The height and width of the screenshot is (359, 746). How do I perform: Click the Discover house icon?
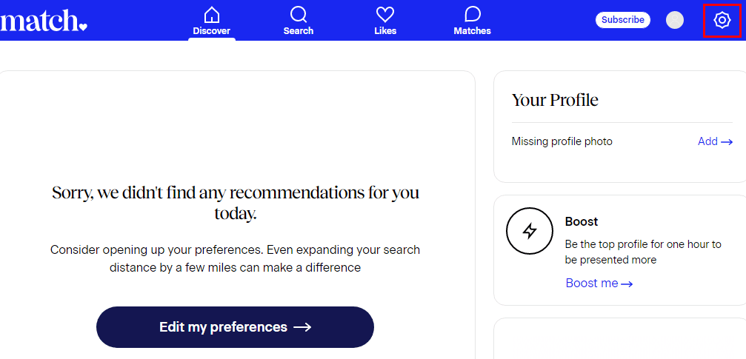[212, 15]
